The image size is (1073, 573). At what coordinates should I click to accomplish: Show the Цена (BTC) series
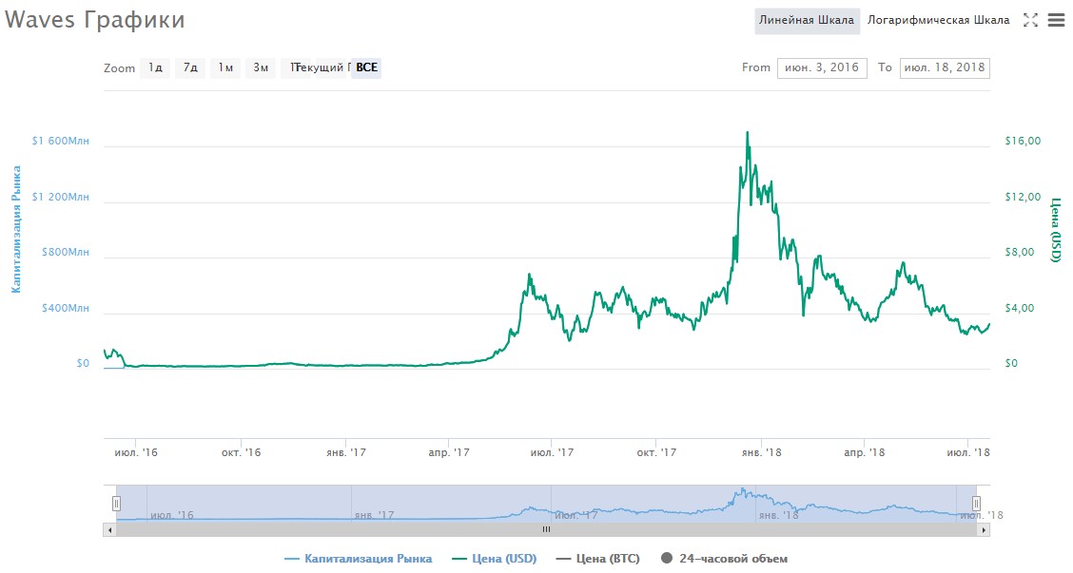(597, 559)
